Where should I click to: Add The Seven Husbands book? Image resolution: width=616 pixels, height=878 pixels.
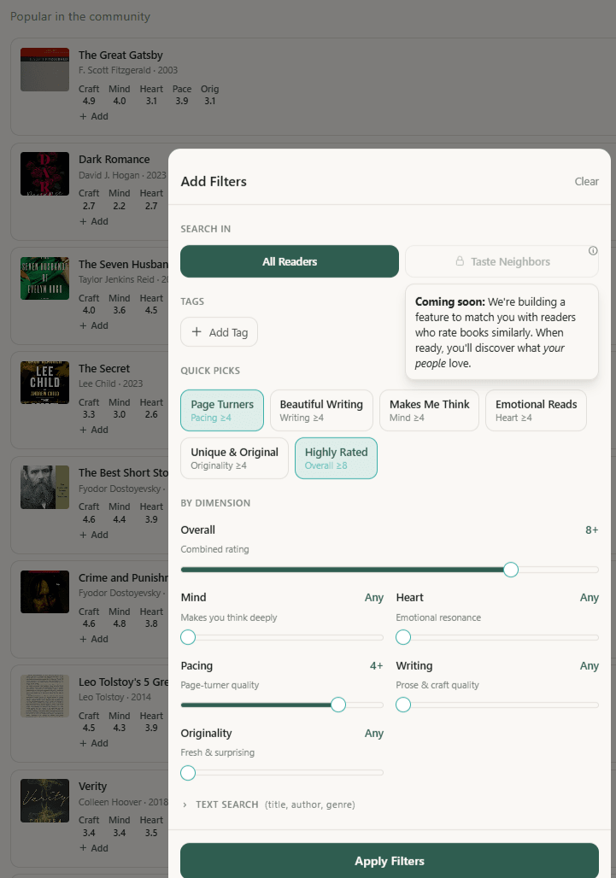[x=93, y=325]
